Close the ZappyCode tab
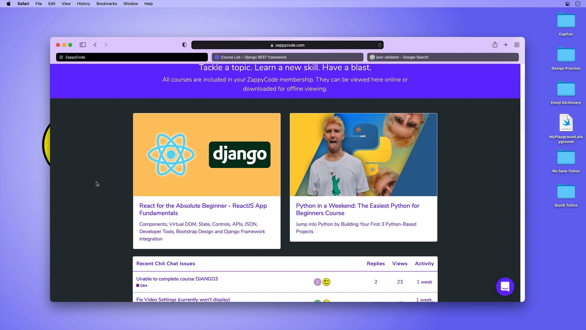This screenshot has height=330, width=586. click(61, 57)
